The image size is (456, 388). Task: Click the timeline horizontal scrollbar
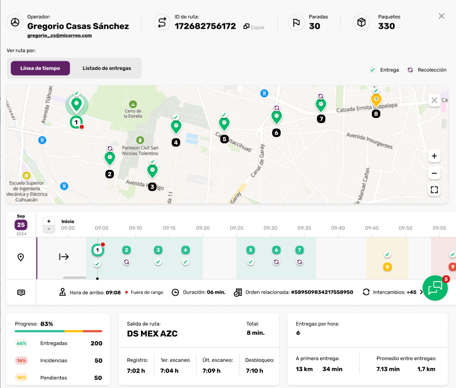tap(74, 278)
